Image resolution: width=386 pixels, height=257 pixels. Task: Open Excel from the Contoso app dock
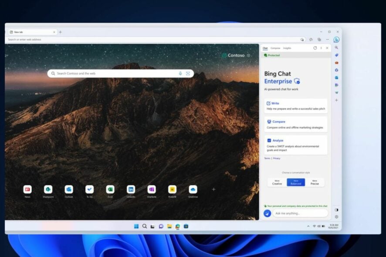[110, 189]
